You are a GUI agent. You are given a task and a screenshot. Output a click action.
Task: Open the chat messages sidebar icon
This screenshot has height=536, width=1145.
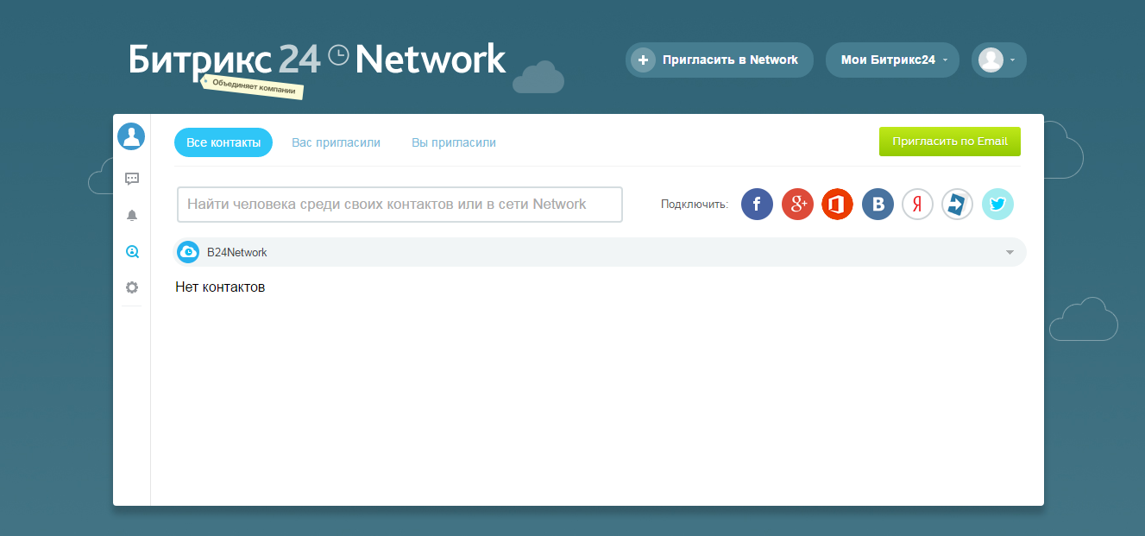coord(132,179)
